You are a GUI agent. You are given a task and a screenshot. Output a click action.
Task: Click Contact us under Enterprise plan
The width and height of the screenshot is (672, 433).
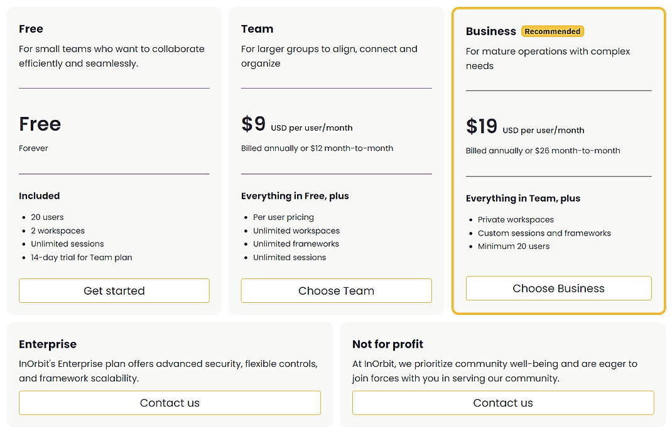pos(170,403)
